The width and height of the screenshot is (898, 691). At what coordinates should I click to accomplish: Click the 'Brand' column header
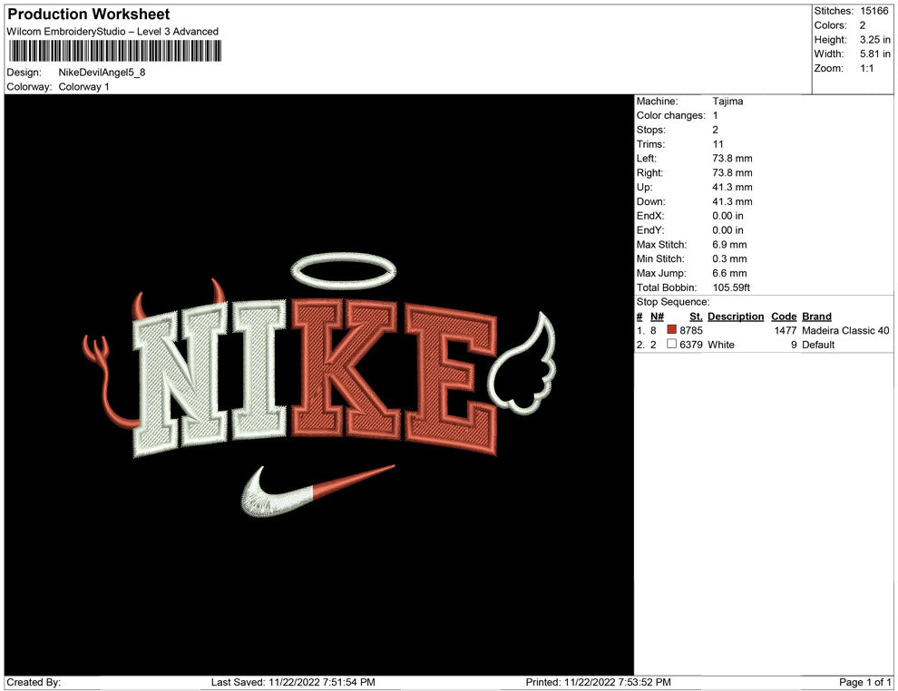pyautogui.click(x=816, y=316)
